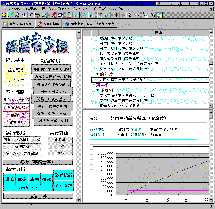The image size is (215, 209).
Task: Select the 売上高原価率(定価ベース)推移 row
Action: (x=127, y=96)
